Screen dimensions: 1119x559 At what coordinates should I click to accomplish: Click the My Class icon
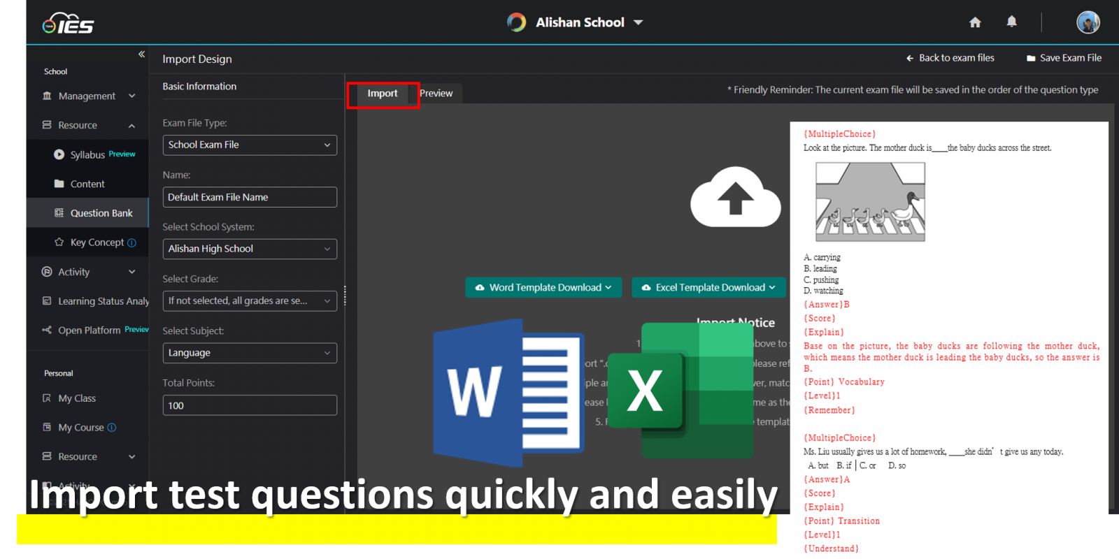tap(47, 398)
